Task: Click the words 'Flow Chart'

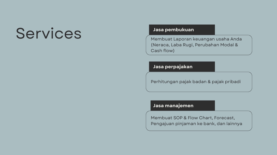Action: [x=199, y=118]
